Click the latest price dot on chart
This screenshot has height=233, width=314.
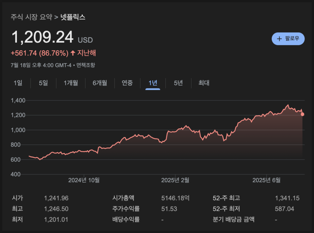click(x=302, y=114)
